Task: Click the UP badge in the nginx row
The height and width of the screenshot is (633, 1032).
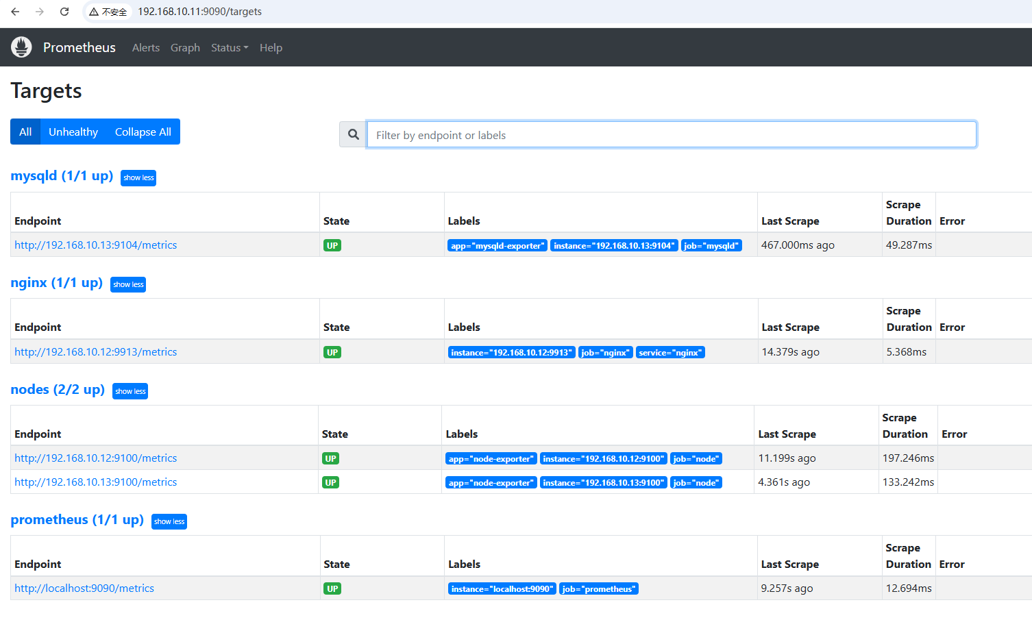Action: [332, 352]
